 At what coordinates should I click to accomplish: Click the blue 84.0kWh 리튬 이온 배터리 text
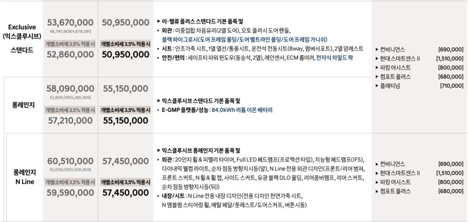pyautogui.click(x=242, y=110)
